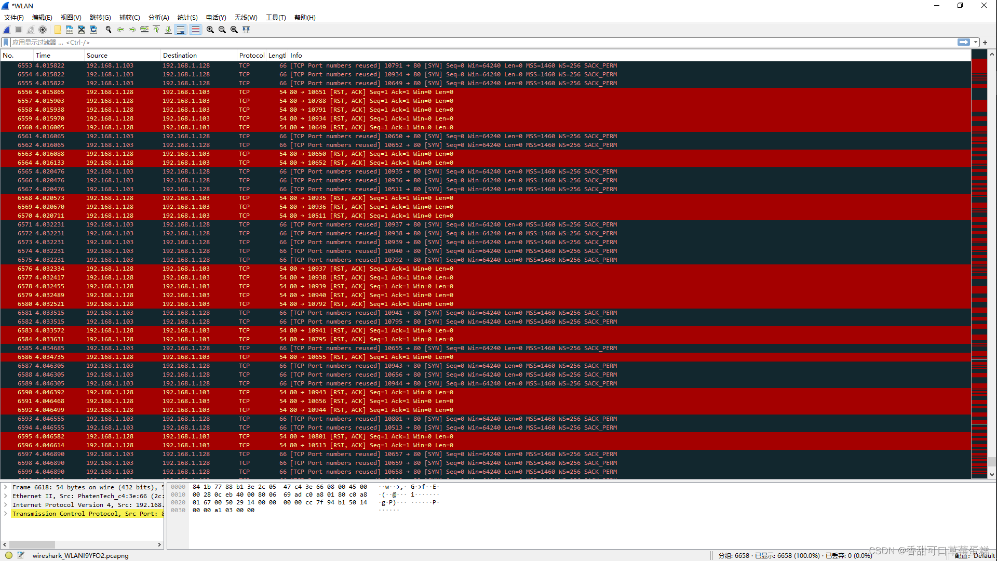Click the open capture file folder icon

point(58,30)
